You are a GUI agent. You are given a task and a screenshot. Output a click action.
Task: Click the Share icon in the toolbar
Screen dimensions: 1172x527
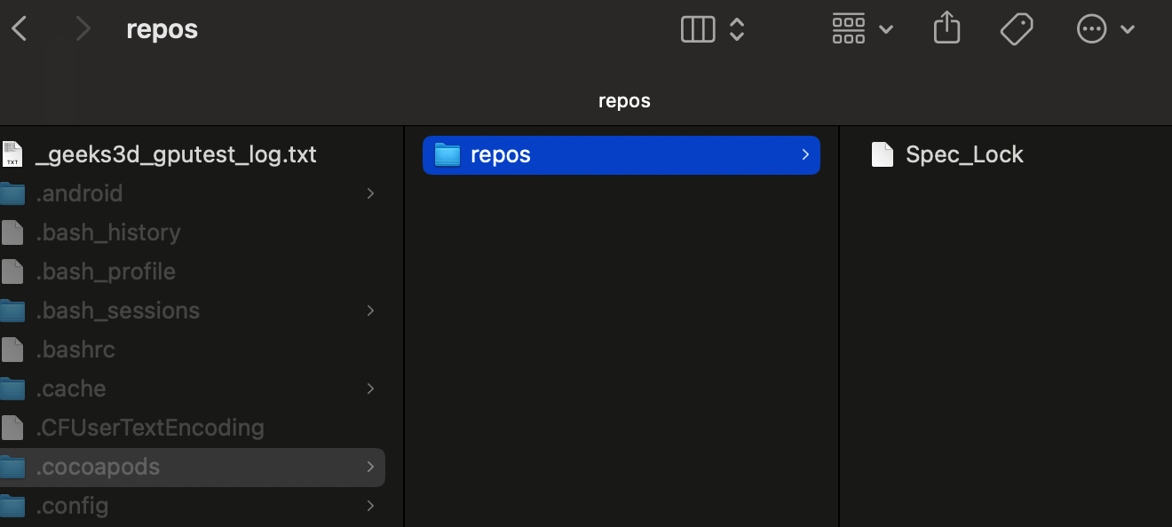pos(947,28)
